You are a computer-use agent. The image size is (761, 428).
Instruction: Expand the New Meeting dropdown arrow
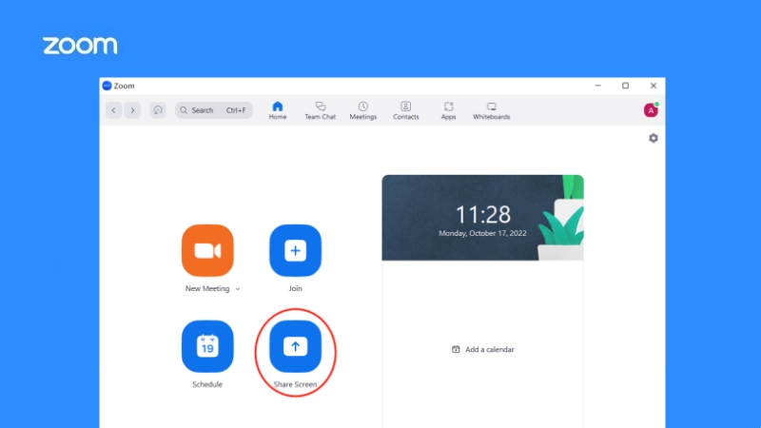(238, 288)
